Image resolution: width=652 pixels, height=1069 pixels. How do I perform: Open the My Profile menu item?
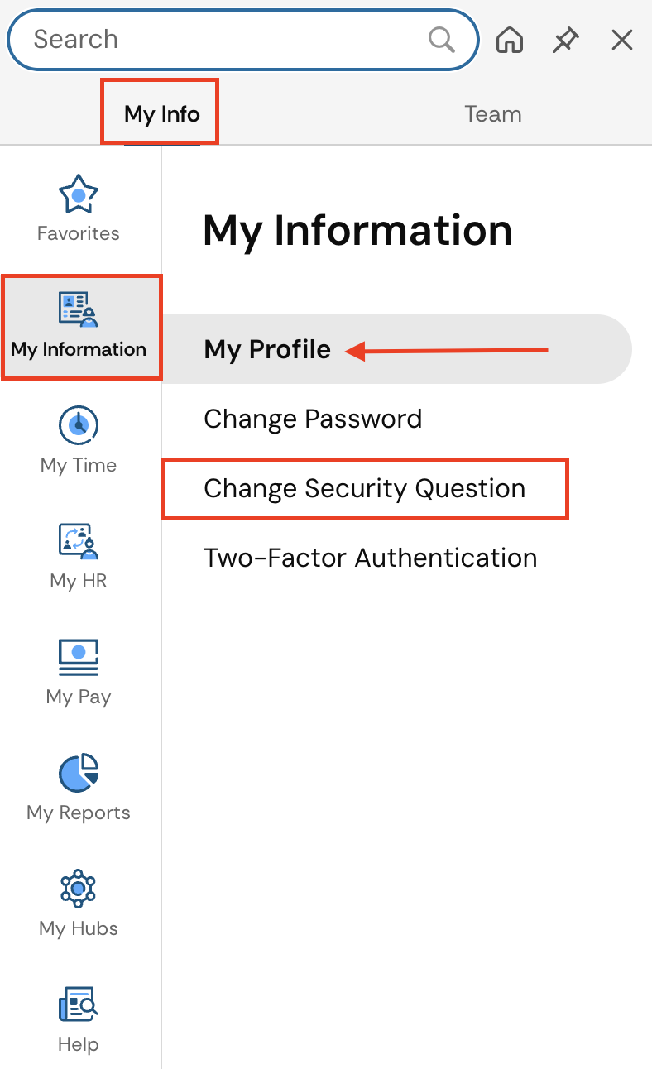pos(267,349)
